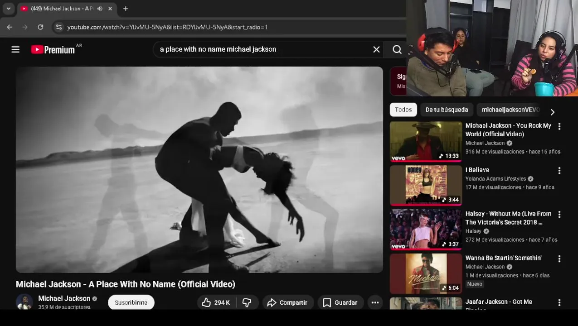The height and width of the screenshot is (326, 578).
Task: Open site information icon in address bar
Action: [58, 27]
